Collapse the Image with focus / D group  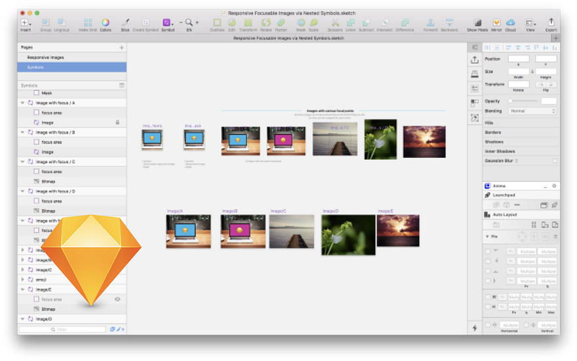23,191
